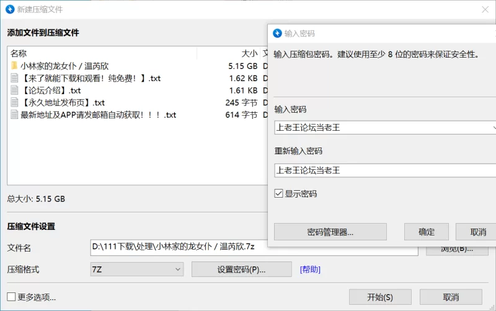
Task: Open the [帮助] link
Action: (310, 269)
